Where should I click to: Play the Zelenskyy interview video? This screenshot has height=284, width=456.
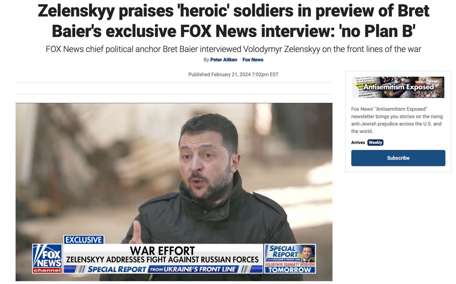[174, 192]
